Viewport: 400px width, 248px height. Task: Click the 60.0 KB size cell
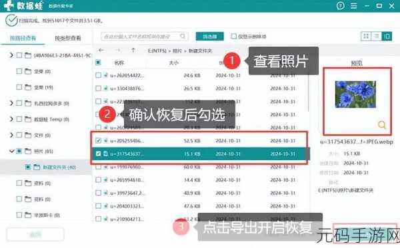(x=192, y=167)
